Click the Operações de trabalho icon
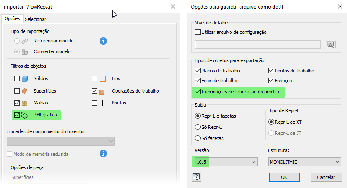 [103, 91]
